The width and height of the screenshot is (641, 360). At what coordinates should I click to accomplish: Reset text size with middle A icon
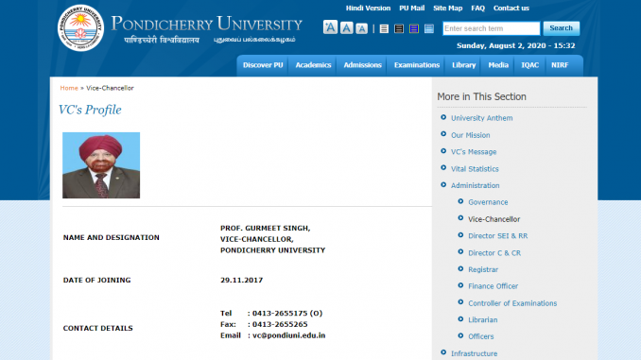(346, 28)
